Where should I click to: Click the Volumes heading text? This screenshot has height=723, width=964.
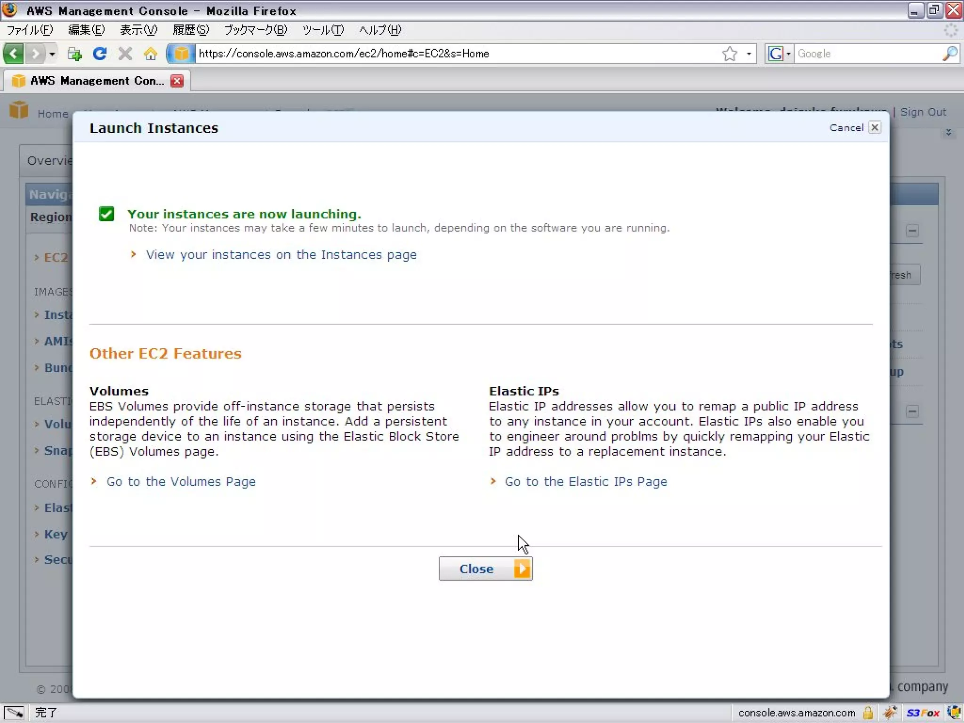[119, 391]
